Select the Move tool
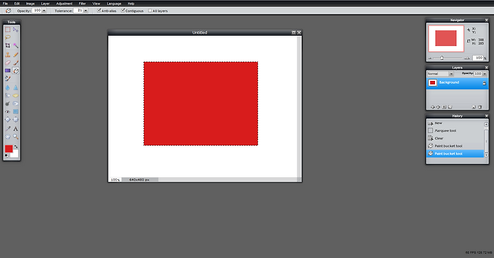 [15, 30]
